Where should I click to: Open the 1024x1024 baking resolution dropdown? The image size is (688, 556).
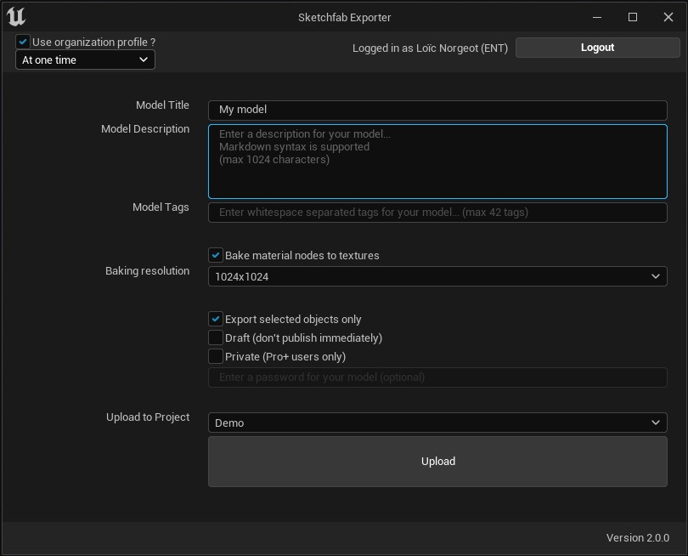coord(437,276)
